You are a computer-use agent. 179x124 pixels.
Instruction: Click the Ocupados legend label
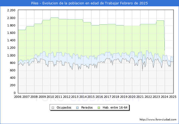pyautogui.click(x=64, y=107)
